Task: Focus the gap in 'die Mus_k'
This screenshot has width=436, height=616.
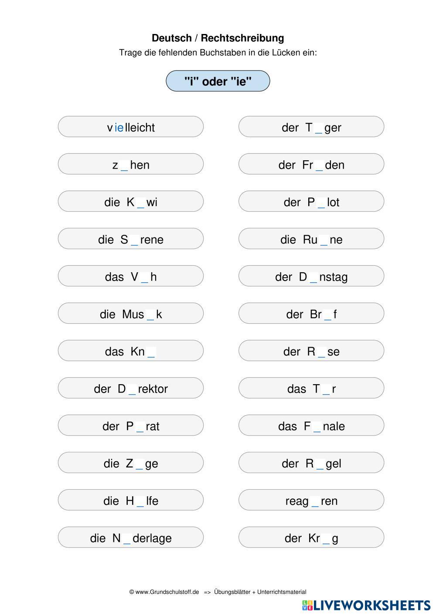Action: pyautogui.click(x=150, y=315)
